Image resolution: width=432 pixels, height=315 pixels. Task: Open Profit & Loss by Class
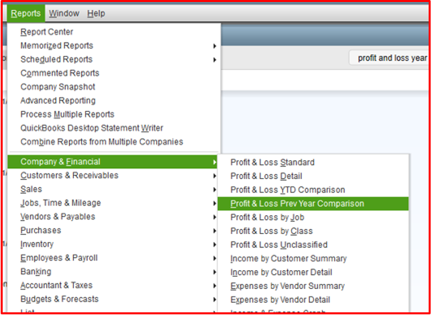313,231
